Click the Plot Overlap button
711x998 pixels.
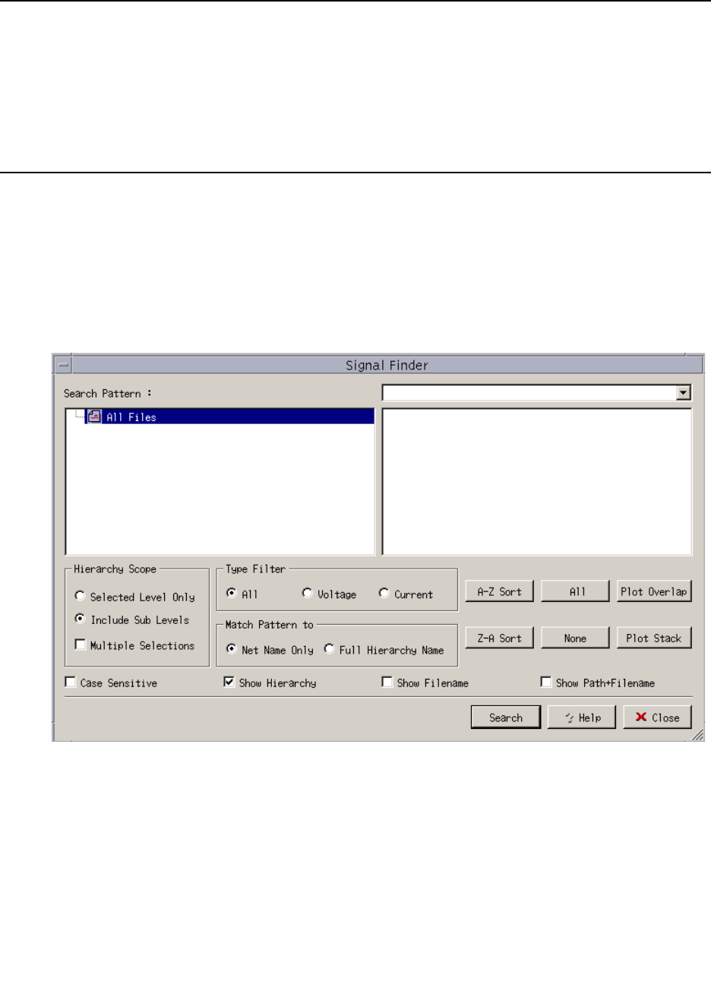pyautogui.click(x=654, y=591)
